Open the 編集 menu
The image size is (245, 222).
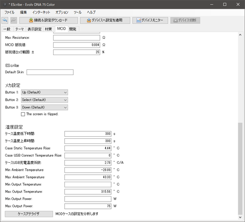[x=23, y=12]
